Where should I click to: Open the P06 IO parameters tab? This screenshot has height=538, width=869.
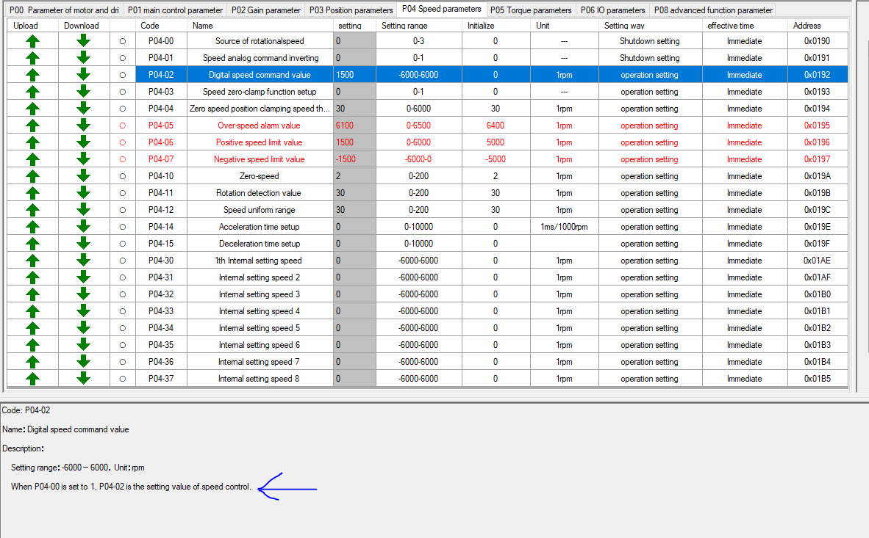[613, 10]
